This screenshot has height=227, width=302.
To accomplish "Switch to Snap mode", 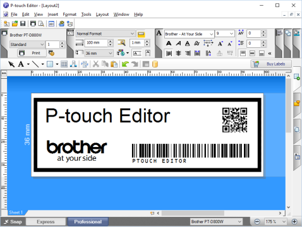I will 13,221.
